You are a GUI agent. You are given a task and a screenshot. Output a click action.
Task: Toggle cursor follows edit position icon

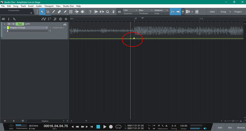pyautogui.click(x=183, y=12)
